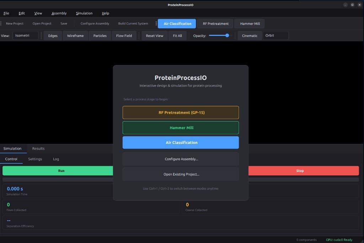Click Fit All to frame the scene
The image size is (364, 243).
pyautogui.click(x=177, y=36)
